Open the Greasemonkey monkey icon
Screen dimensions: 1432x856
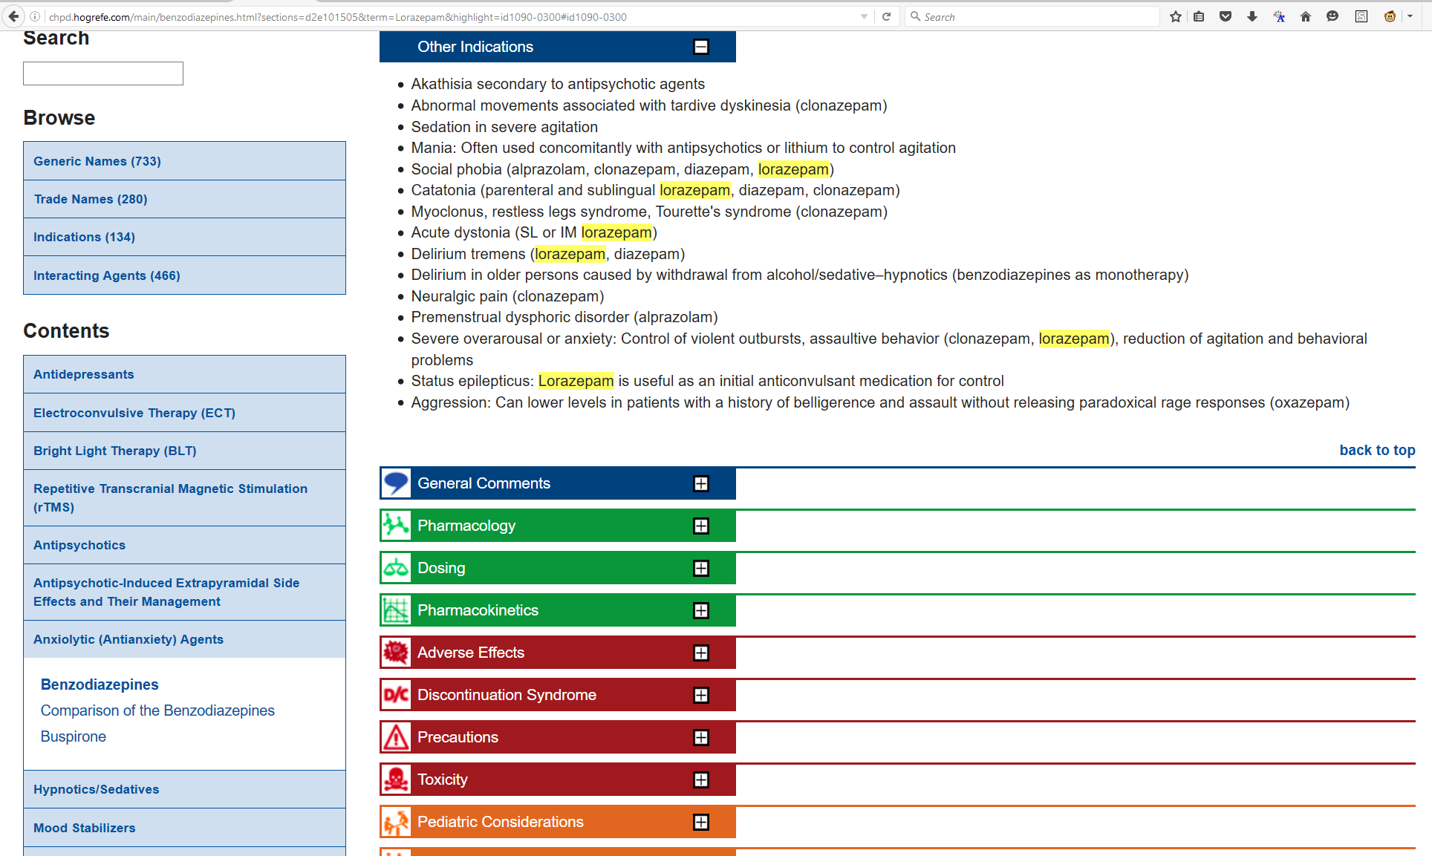click(1390, 16)
